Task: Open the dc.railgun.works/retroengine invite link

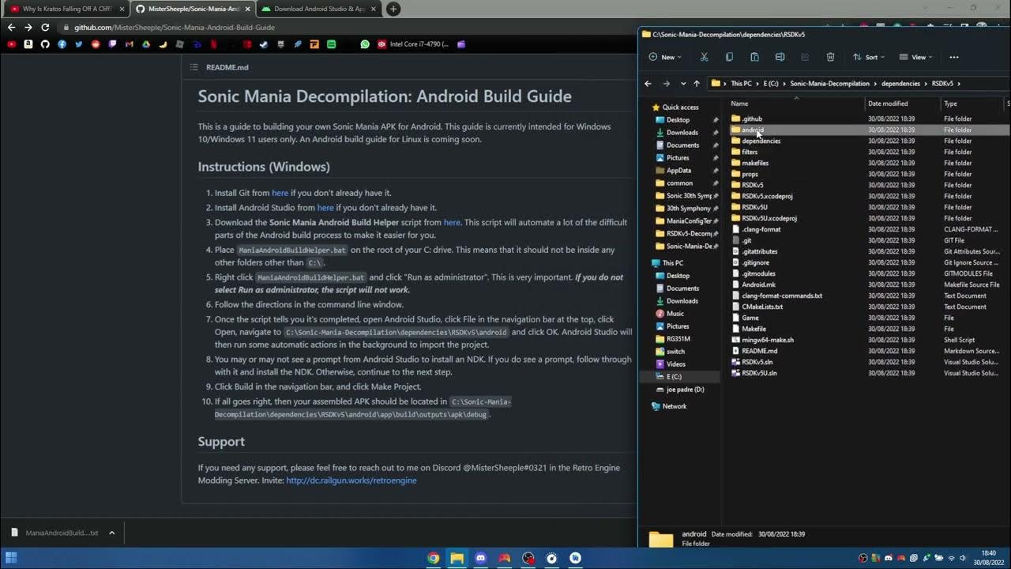Action: pos(351,480)
